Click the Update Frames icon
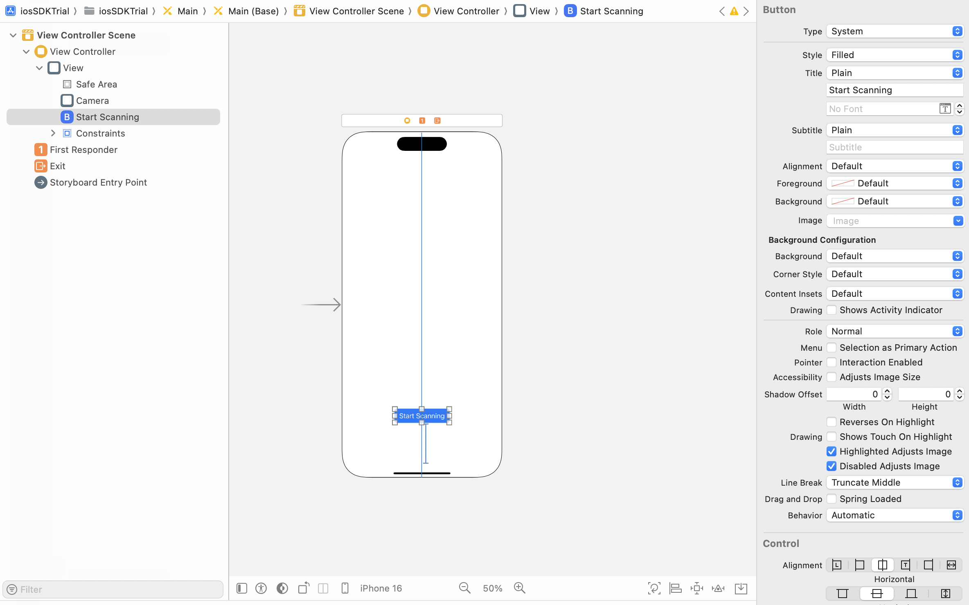Viewport: 969px width, 605px height. (654, 588)
